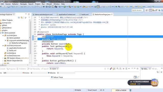Switch to the Call Hierarchy view tab
Viewport: 163px width, 92px height.
click(x=34, y=69)
